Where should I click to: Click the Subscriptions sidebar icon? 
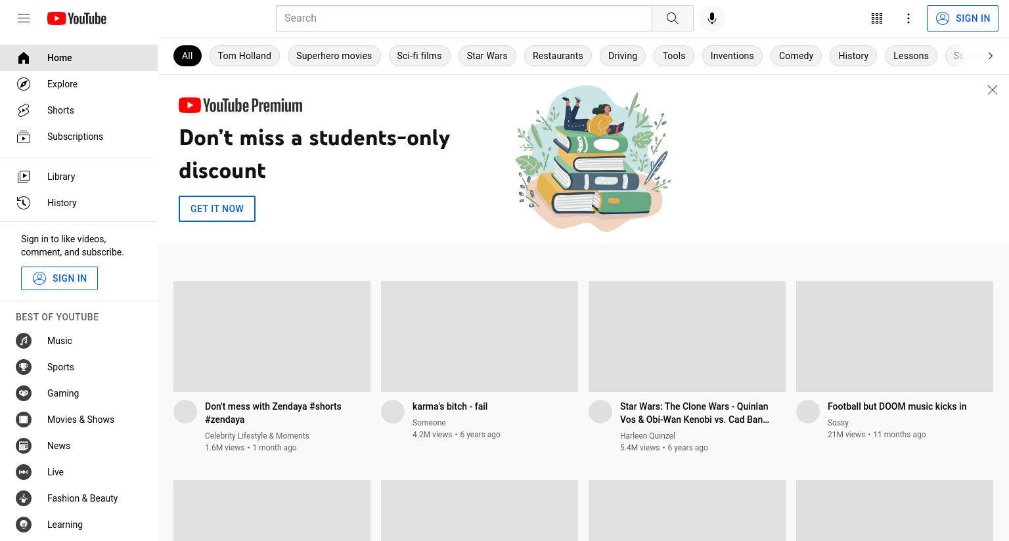coord(24,137)
